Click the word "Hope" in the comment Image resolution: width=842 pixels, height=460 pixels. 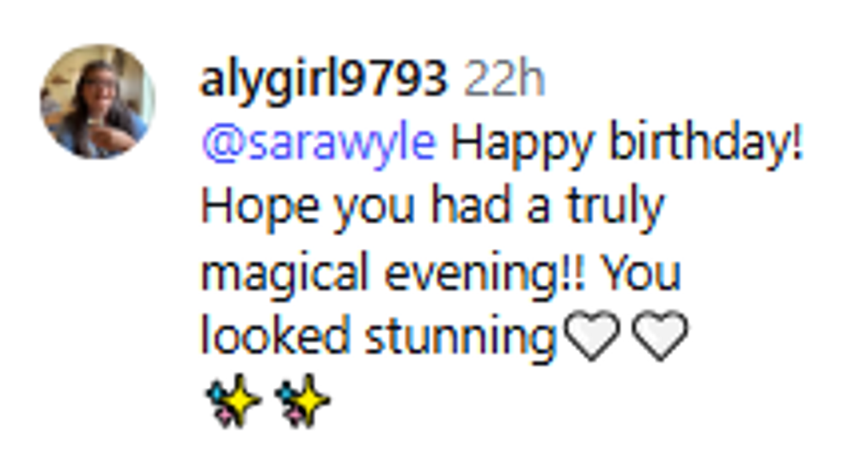pos(259,209)
